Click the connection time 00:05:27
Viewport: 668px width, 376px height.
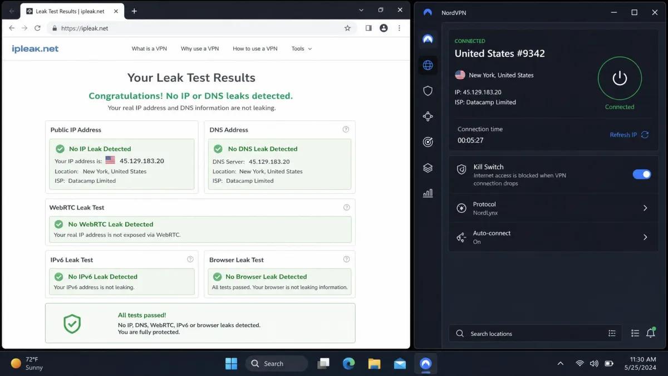click(x=470, y=140)
